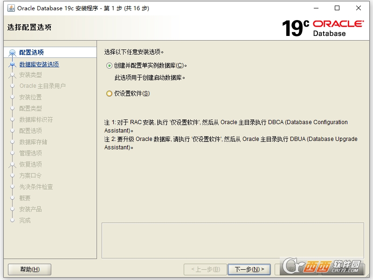The image size is (373, 280).
Task: Click the 下一步(N) button
Action: pos(249,269)
